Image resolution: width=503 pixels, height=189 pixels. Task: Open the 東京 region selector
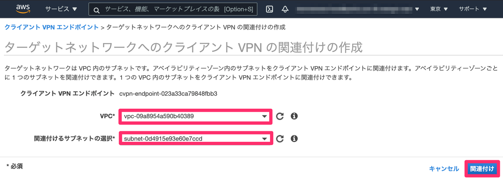click(439, 9)
